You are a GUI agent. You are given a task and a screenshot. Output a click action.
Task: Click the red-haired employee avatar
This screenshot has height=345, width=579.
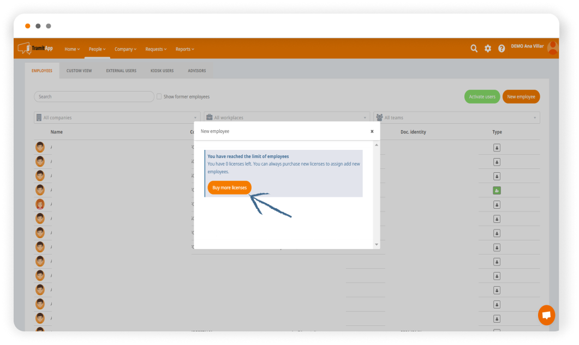[x=40, y=204]
